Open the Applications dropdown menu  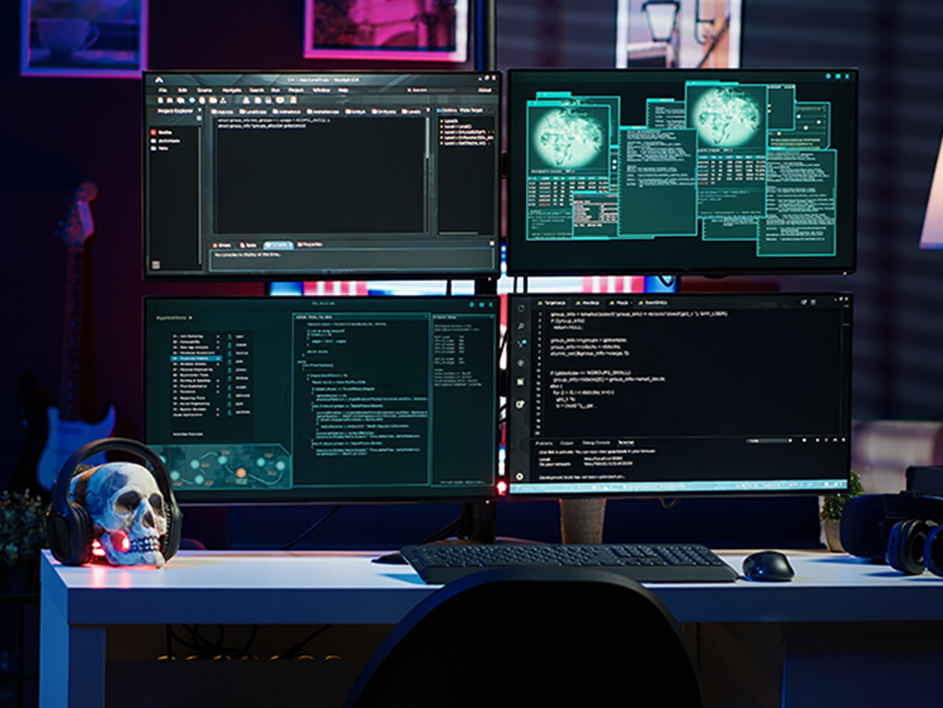coord(174,318)
